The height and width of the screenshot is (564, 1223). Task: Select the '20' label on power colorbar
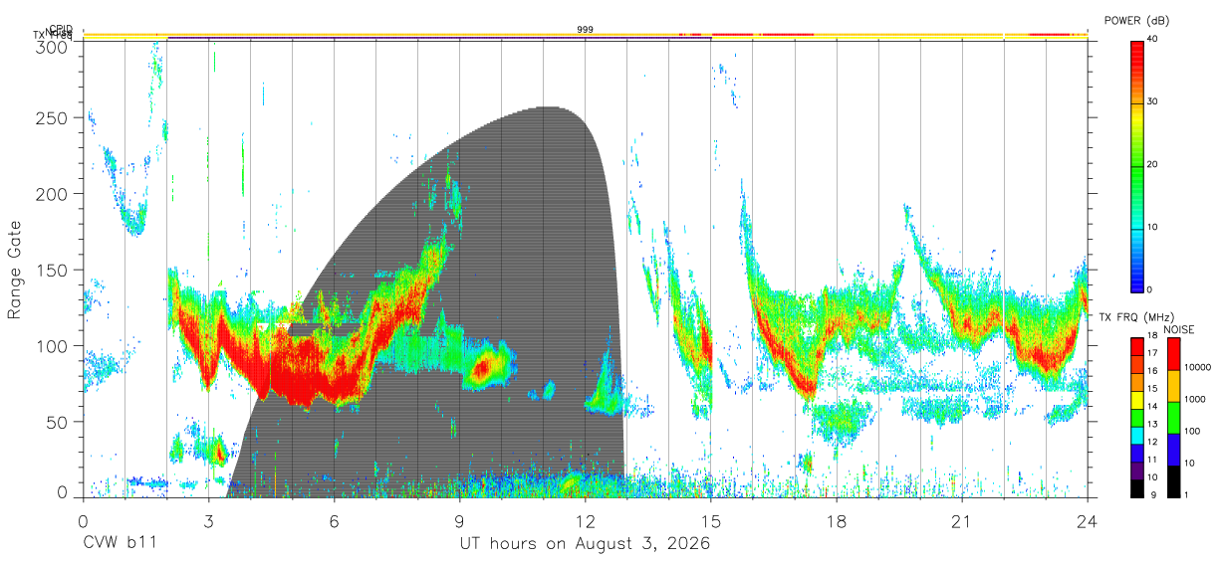pos(1153,165)
